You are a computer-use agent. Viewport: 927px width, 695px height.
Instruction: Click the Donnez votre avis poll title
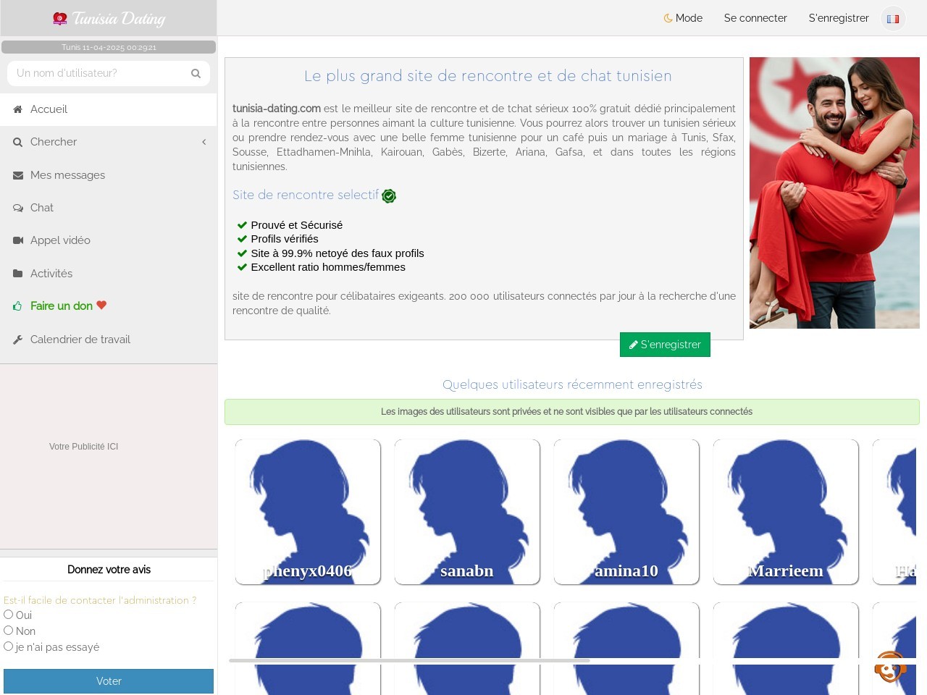point(109,570)
